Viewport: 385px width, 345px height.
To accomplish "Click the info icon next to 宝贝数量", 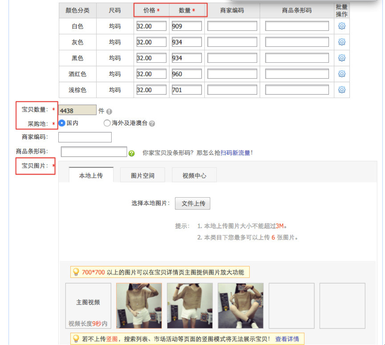I will click(x=109, y=112).
